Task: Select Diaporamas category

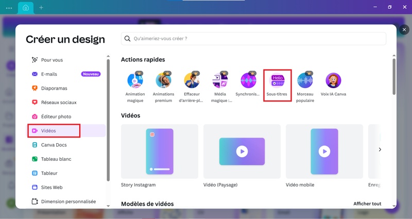Action: coord(66,88)
